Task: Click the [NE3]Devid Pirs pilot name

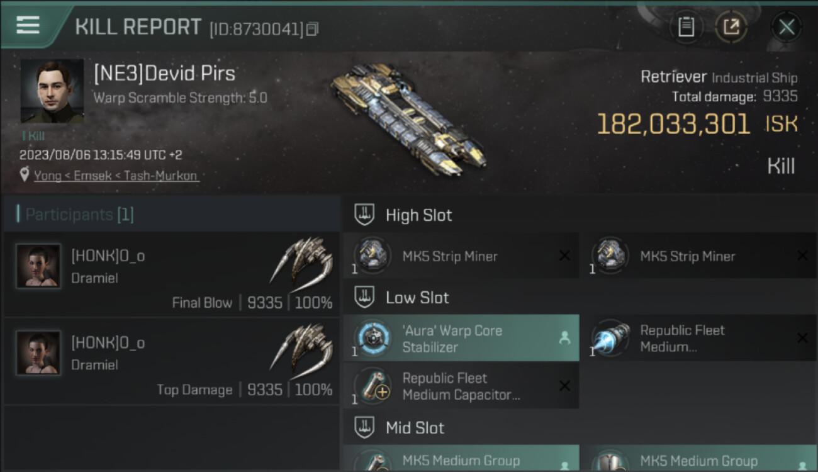Action: coord(164,74)
